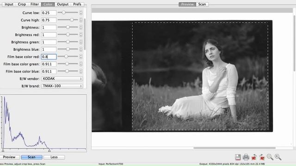
Task: Rotate image left with counter-clockwise icon
Action: tap(254, 157)
